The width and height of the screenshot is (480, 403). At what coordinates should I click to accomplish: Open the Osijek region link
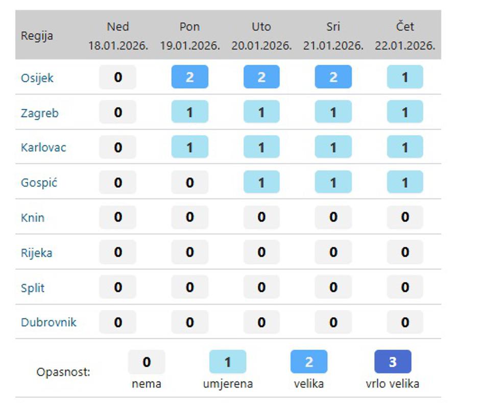(x=37, y=78)
